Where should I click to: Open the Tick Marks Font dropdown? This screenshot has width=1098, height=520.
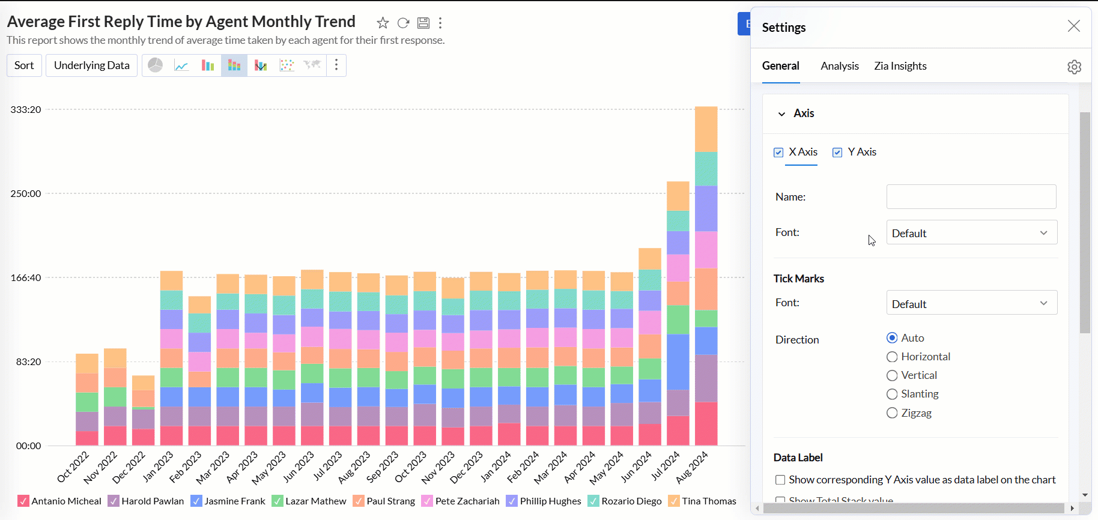point(971,303)
